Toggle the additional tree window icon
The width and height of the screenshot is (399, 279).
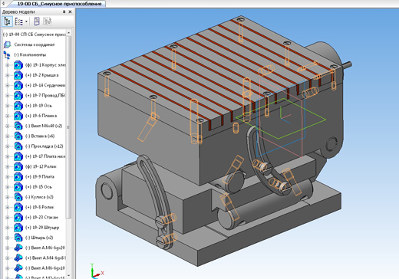pos(37,21)
